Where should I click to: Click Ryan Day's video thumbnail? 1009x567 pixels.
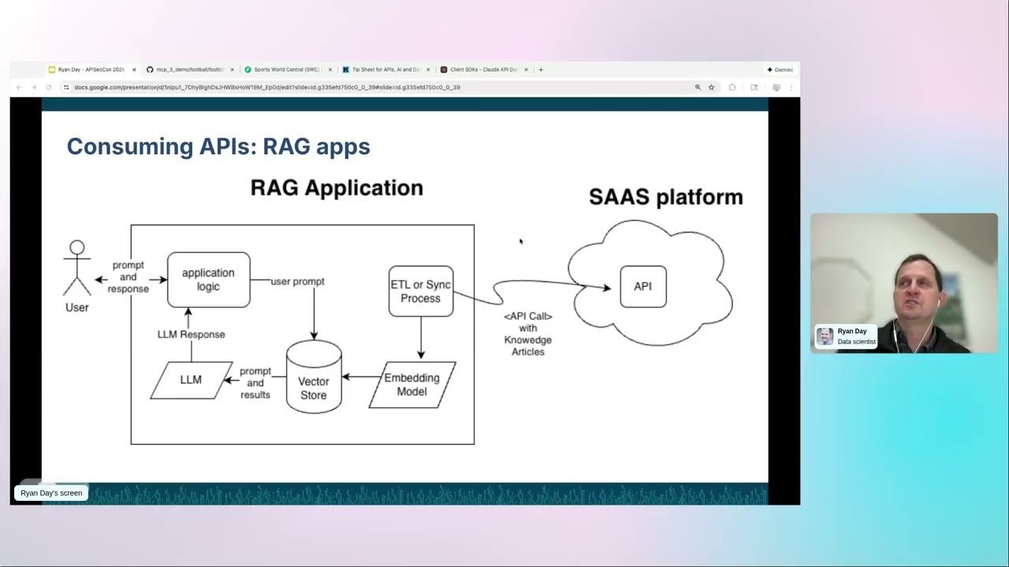(904, 283)
